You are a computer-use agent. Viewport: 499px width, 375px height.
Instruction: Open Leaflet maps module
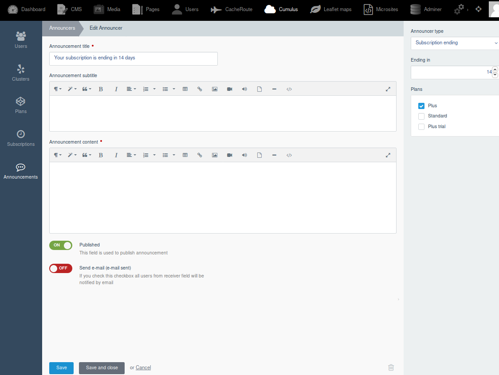coord(330,9)
